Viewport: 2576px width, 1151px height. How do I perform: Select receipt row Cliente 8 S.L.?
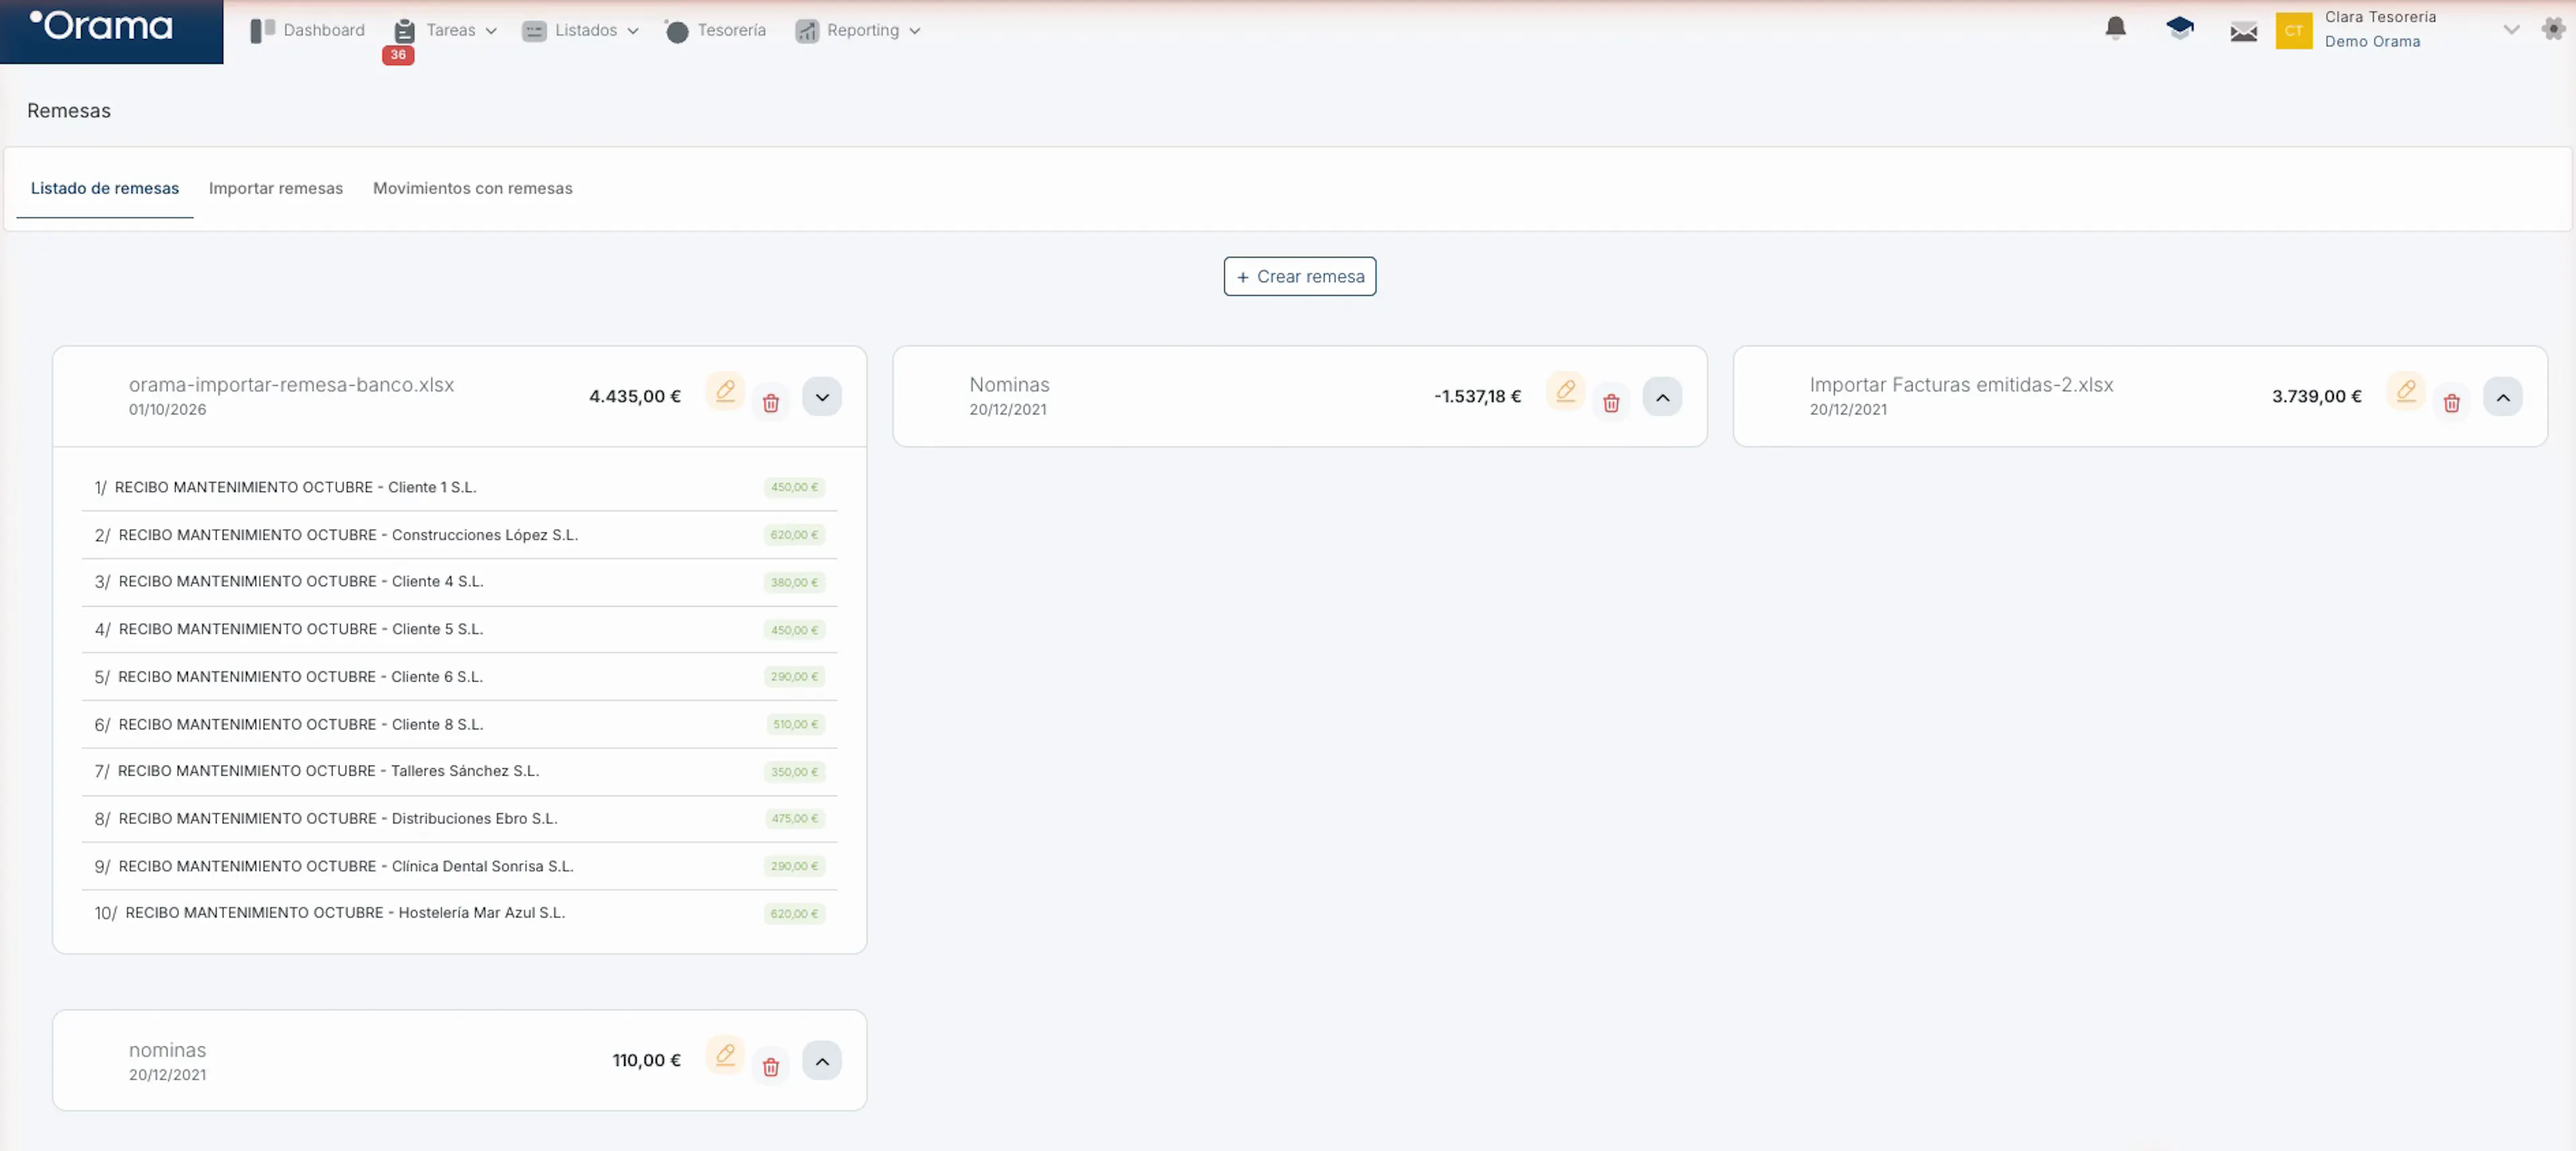[x=459, y=725]
